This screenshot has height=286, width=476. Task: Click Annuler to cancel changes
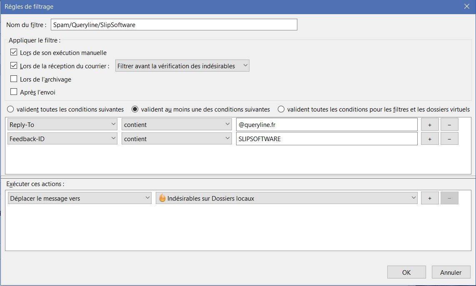(451, 272)
